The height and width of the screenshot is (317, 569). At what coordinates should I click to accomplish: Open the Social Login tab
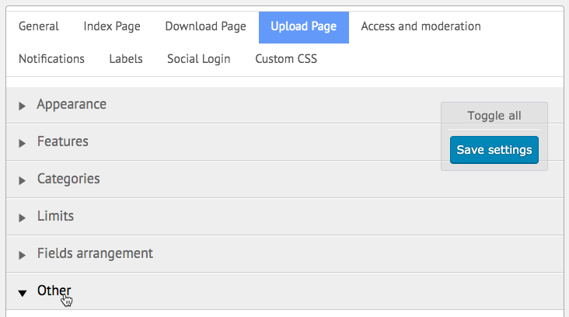pyautogui.click(x=198, y=59)
